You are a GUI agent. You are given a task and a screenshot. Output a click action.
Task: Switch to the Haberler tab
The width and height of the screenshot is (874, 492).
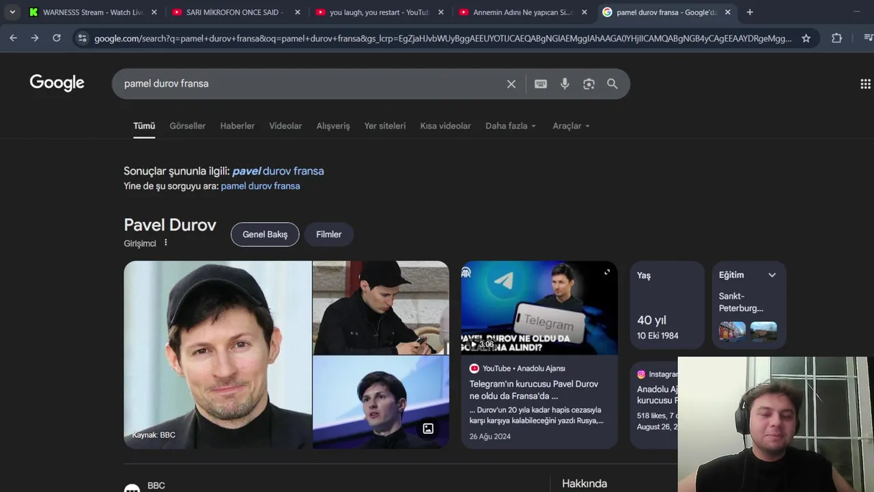(x=237, y=126)
